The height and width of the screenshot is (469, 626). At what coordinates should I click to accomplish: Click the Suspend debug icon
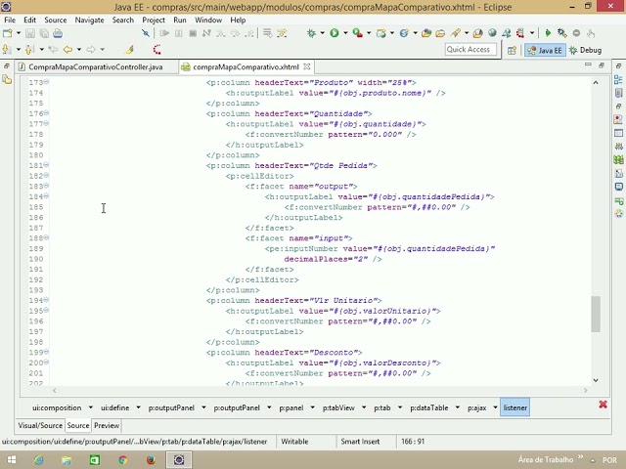[178, 33]
